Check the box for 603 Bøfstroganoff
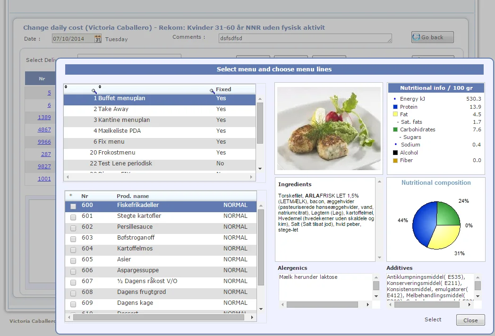 73,239
